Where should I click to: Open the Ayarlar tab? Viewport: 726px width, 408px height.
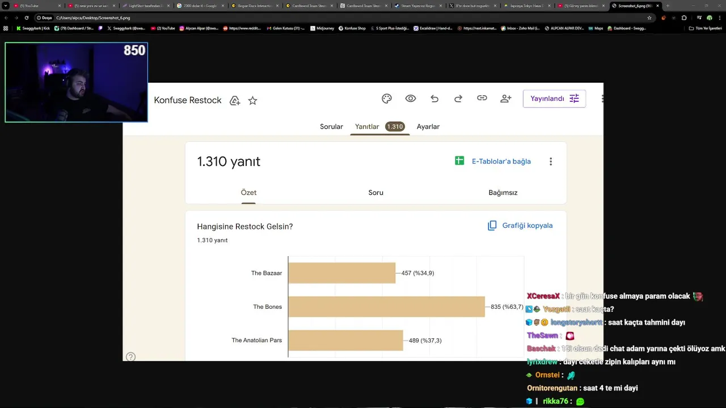tap(428, 126)
